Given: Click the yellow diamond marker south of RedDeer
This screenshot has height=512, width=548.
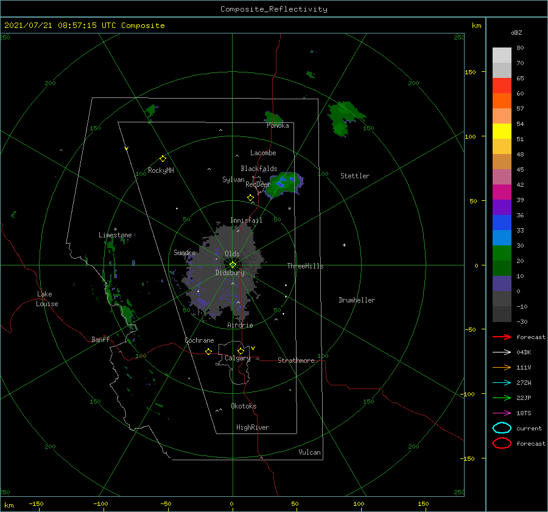Looking at the screenshot, I should point(250,198).
